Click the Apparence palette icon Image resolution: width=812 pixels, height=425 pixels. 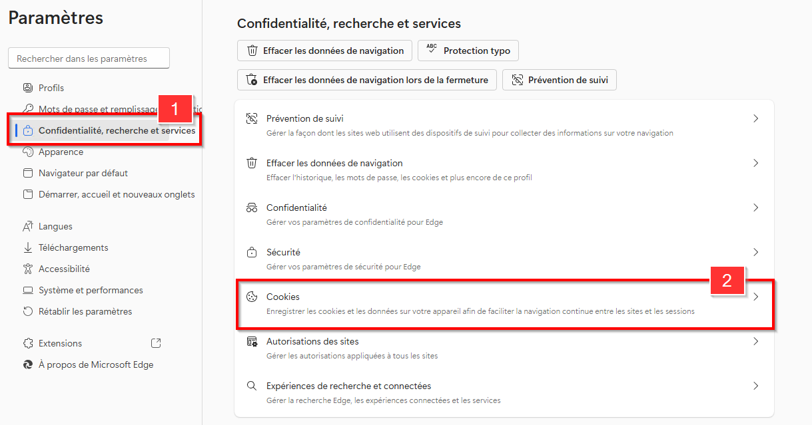[x=28, y=152]
